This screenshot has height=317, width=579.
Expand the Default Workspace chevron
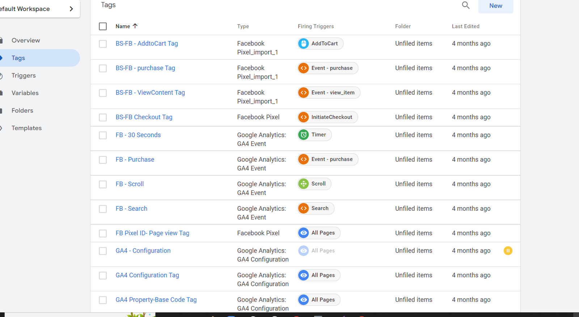pos(71,9)
